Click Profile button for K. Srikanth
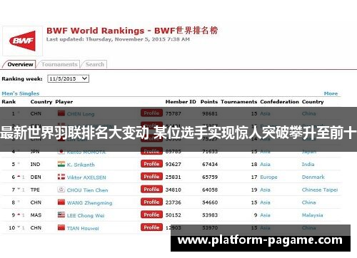 click(151, 164)
